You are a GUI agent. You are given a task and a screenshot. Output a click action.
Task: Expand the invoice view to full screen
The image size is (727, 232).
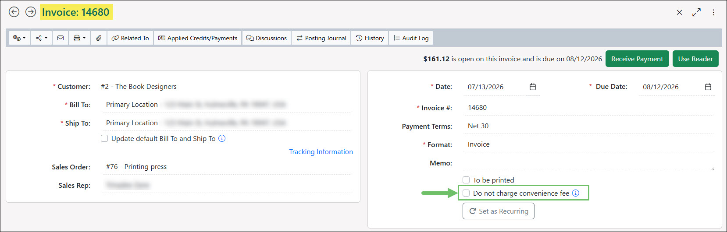[x=696, y=12]
